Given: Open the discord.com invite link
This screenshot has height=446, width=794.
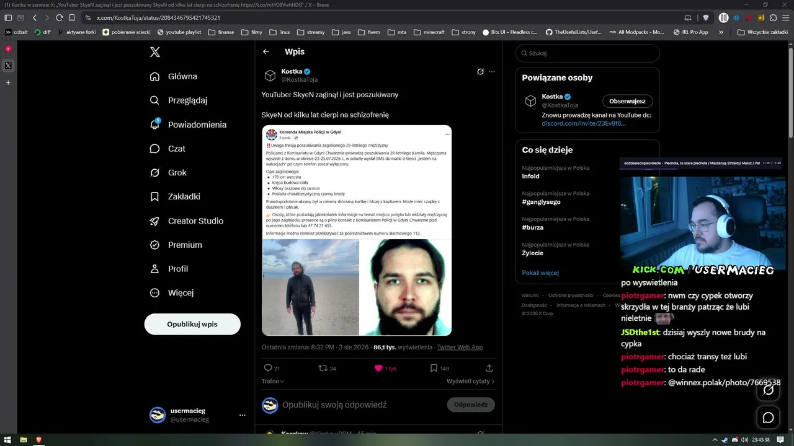Looking at the screenshot, I should [x=584, y=123].
